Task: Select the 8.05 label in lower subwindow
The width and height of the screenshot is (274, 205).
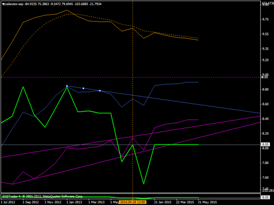Action: (x=265, y=197)
